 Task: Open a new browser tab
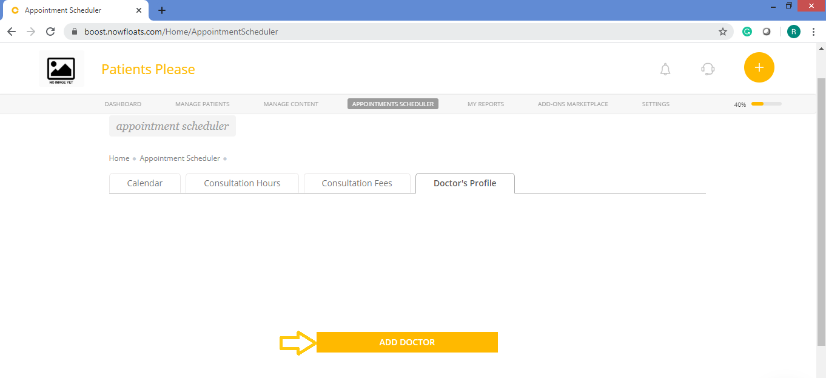coord(161,10)
